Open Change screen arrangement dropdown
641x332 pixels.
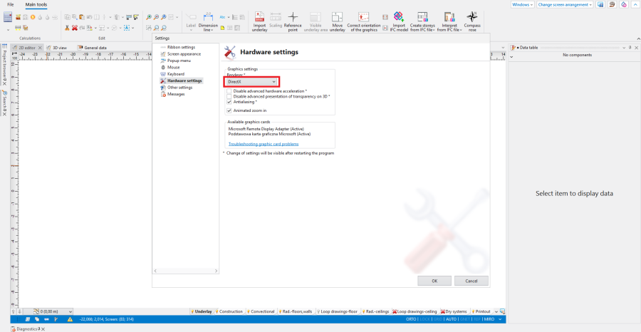pyautogui.click(x=566, y=4)
